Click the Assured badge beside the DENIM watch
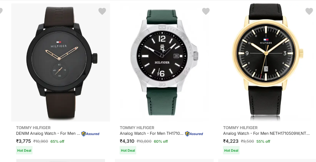The width and height of the screenshot is (316, 162). tap(90, 134)
